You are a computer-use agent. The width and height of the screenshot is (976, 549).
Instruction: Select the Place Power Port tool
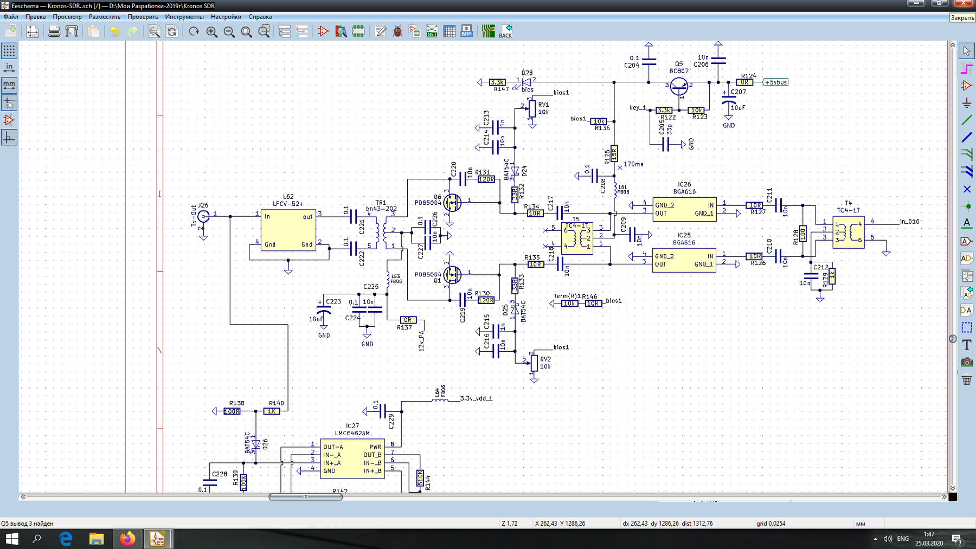click(x=966, y=102)
